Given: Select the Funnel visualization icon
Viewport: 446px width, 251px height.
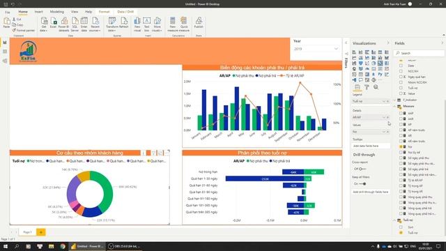Looking at the screenshot, I should 361,63.
